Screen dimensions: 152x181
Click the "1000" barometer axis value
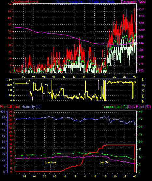point(142,30)
